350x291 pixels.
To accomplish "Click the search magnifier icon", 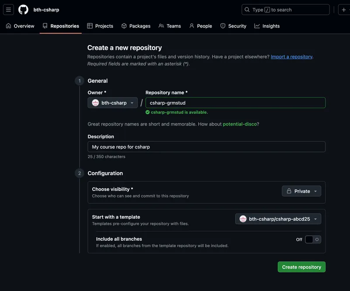I will coord(247,10).
